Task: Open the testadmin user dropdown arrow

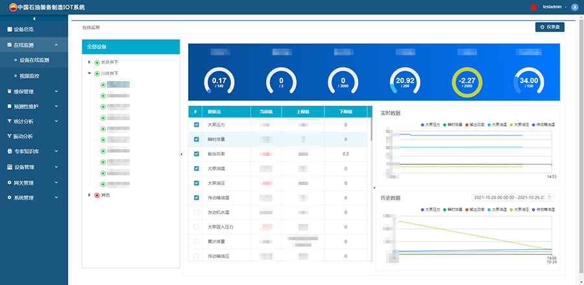Action: pyautogui.click(x=566, y=7)
